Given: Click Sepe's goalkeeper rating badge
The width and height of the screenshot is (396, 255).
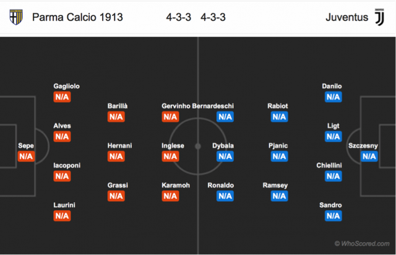Looking at the screenshot, I should [x=26, y=157].
